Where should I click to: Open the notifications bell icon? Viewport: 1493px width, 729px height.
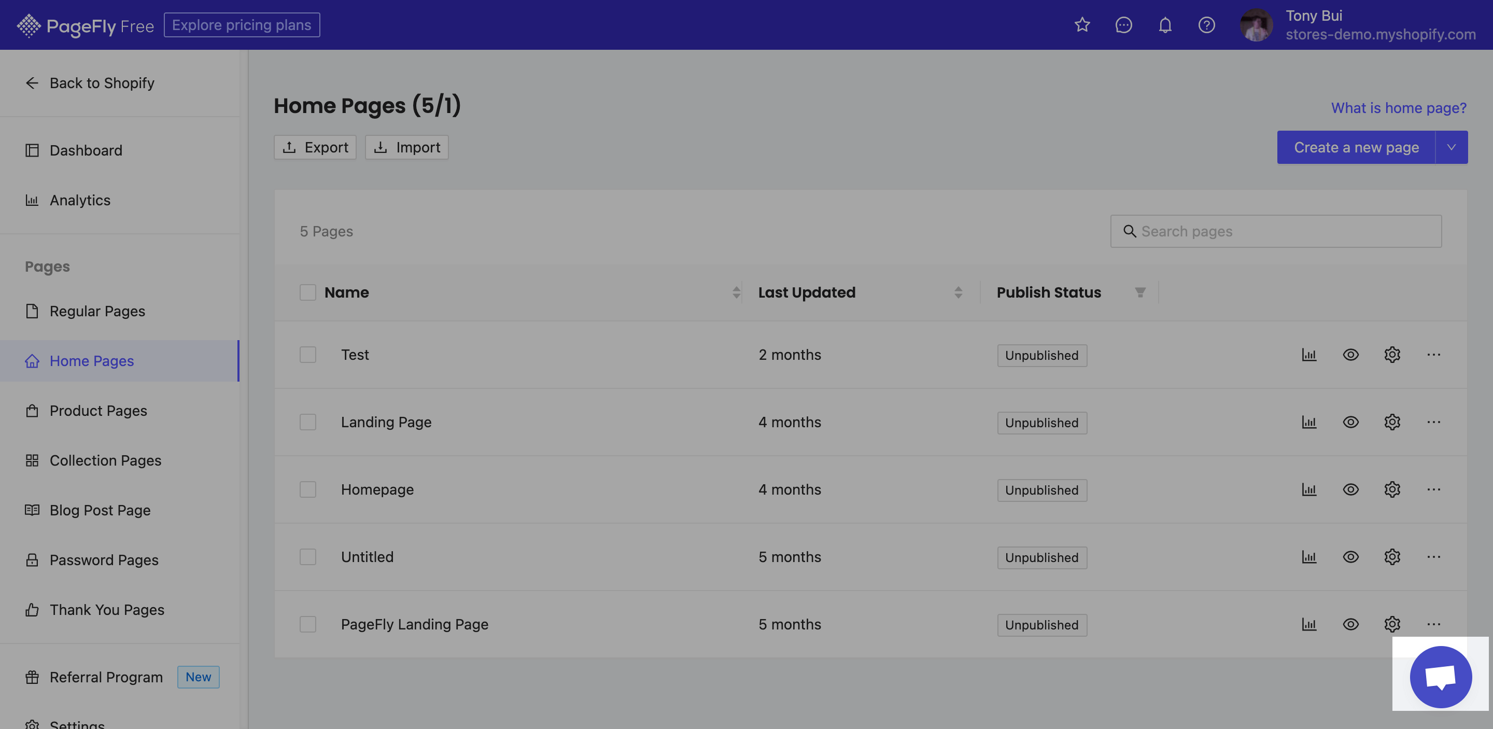(1165, 25)
